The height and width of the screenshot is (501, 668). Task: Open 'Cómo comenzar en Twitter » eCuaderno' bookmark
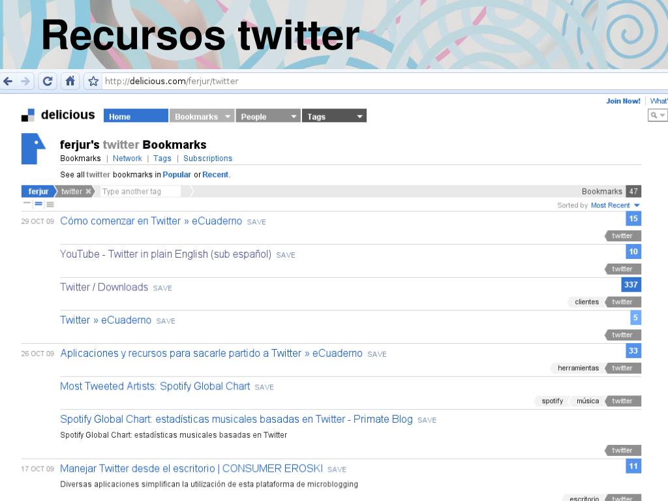151,221
